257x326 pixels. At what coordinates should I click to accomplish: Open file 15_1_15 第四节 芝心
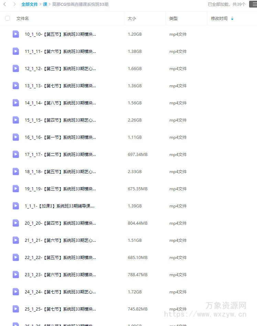(60, 120)
